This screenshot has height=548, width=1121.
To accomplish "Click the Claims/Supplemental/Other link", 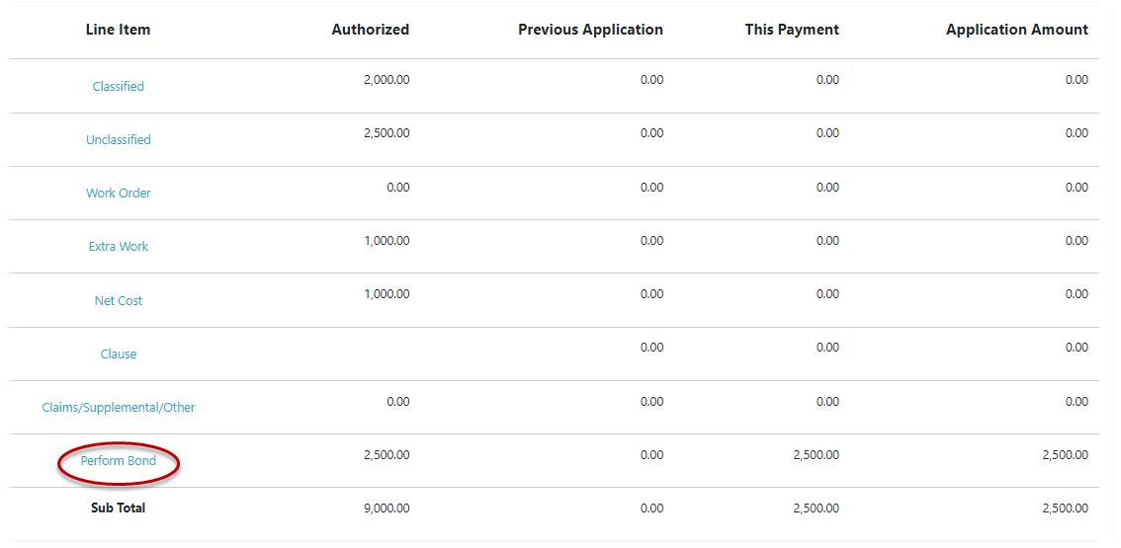I will pyautogui.click(x=118, y=408).
